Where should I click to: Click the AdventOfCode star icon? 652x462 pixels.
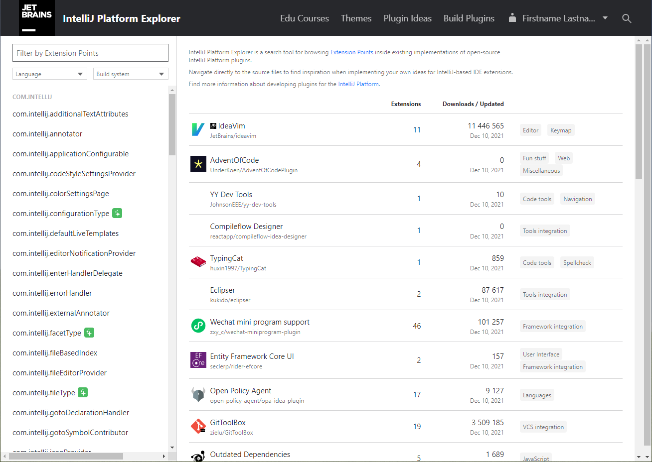[x=198, y=164]
